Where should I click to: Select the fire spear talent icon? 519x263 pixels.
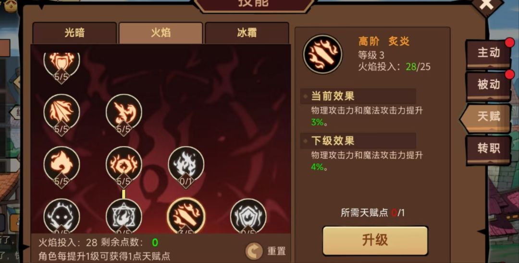pos(62,112)
